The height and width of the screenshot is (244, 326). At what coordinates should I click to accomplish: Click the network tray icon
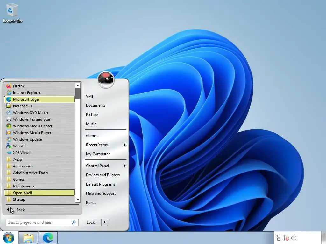[278, 238]
